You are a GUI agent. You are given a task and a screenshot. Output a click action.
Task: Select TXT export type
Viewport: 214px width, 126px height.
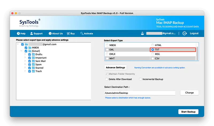tap(152, 50)
